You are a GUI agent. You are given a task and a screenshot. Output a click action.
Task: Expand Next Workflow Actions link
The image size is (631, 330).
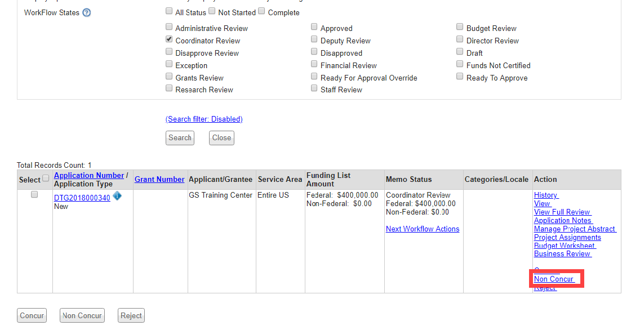423,229
